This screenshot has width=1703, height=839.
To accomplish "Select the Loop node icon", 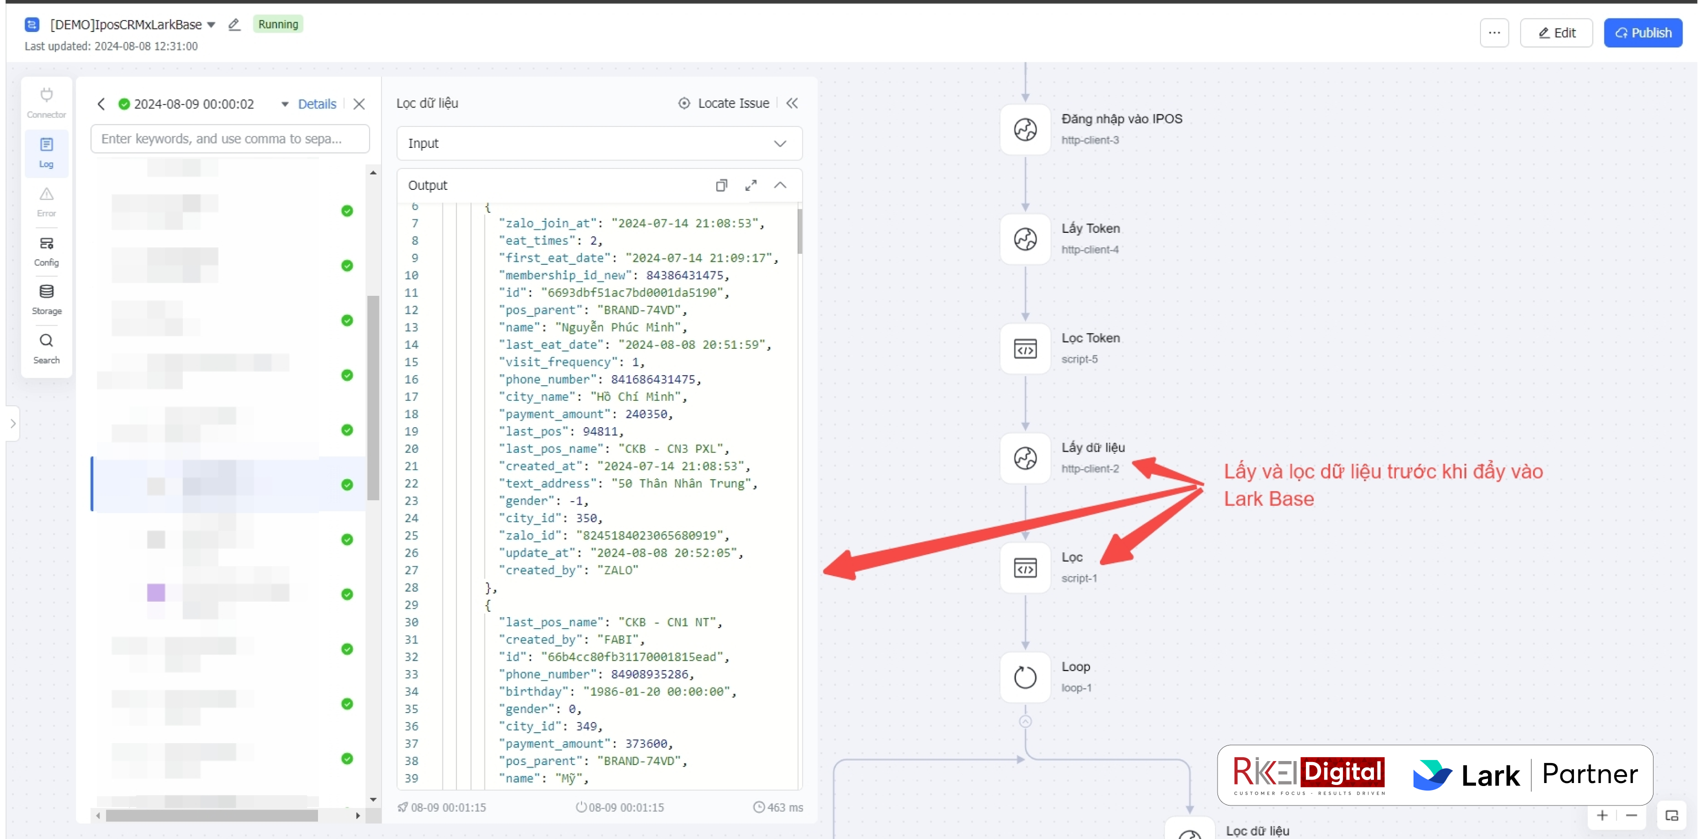I will pos(1024,677).
